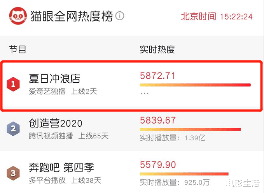Viewport: 264px width, 193px height.
Task: Click the red rank 1 badge
Action: point(13,83)
